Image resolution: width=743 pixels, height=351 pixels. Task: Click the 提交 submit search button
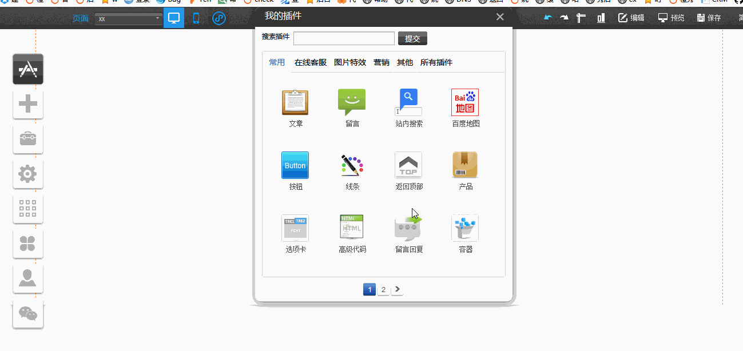pyautogui.click(x=412, y=38)
